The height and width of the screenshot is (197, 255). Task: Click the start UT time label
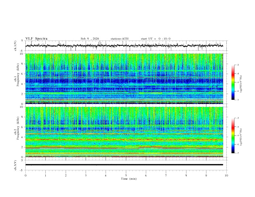[156, 39]
